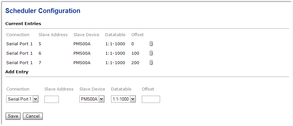This screenshot has height=126, width=293.
Task: Select the Current Entries section heading
Action: tap(23, 24)
